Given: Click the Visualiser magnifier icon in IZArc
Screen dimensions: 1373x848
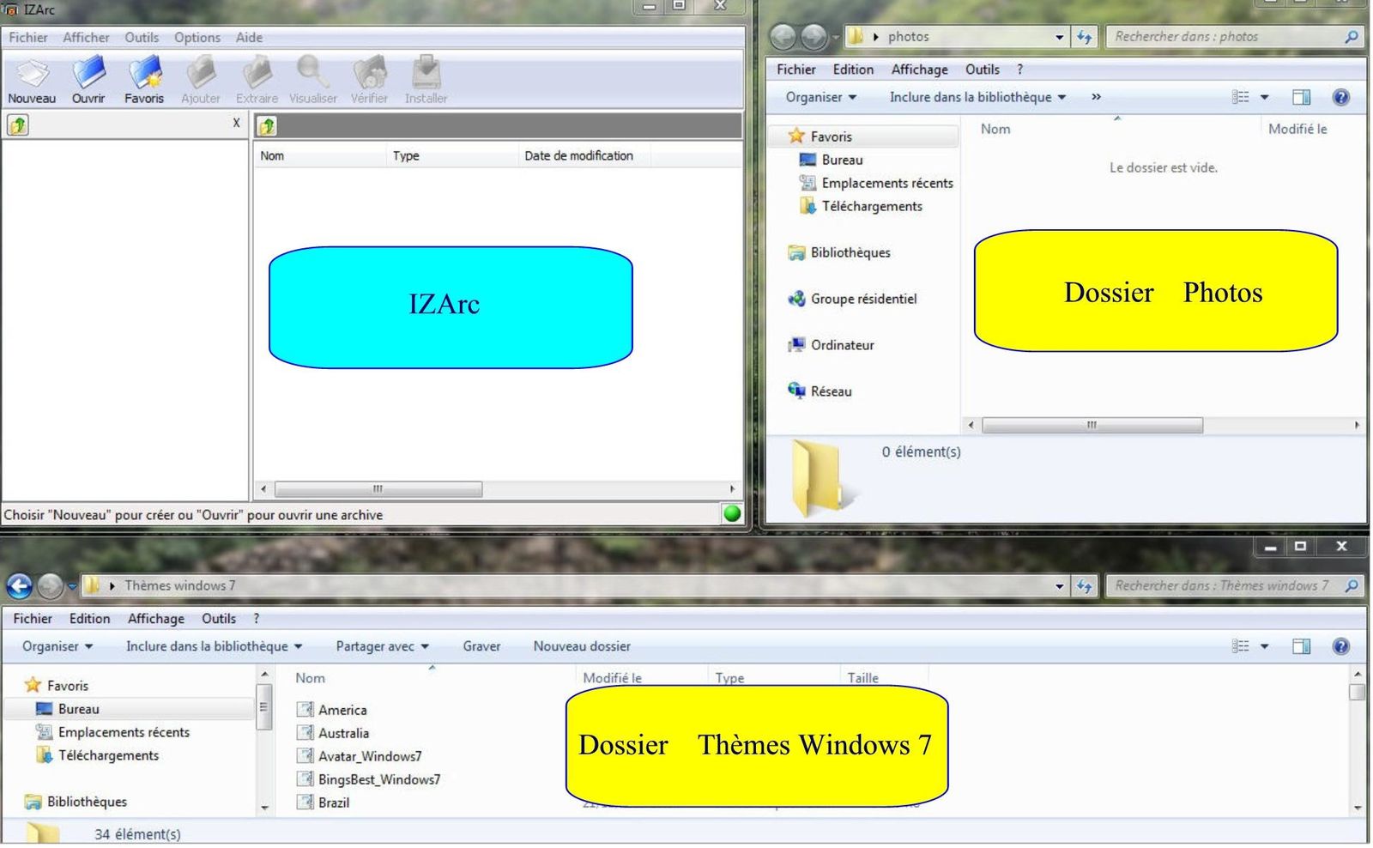Looking at the screenshot, I should (x=312, y=73).
